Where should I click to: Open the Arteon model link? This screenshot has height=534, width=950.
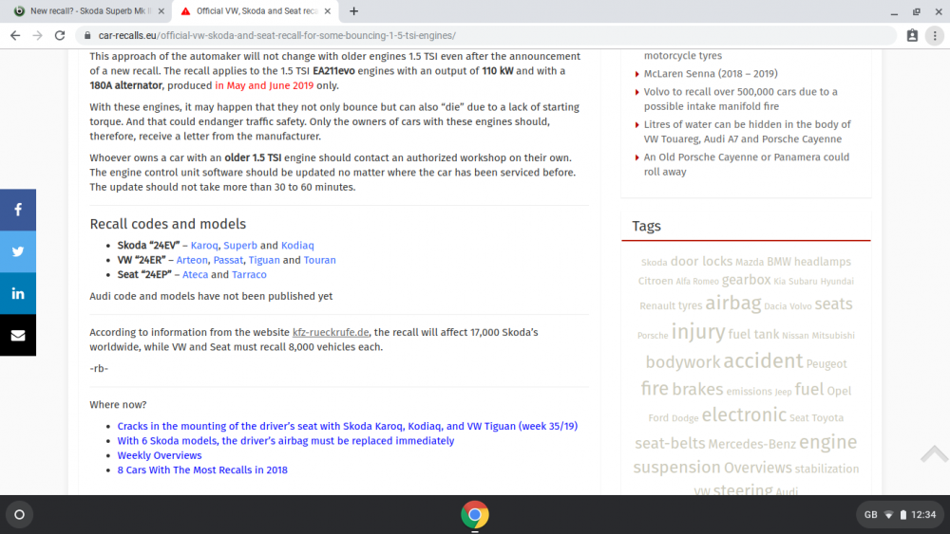tap(192, 260)
